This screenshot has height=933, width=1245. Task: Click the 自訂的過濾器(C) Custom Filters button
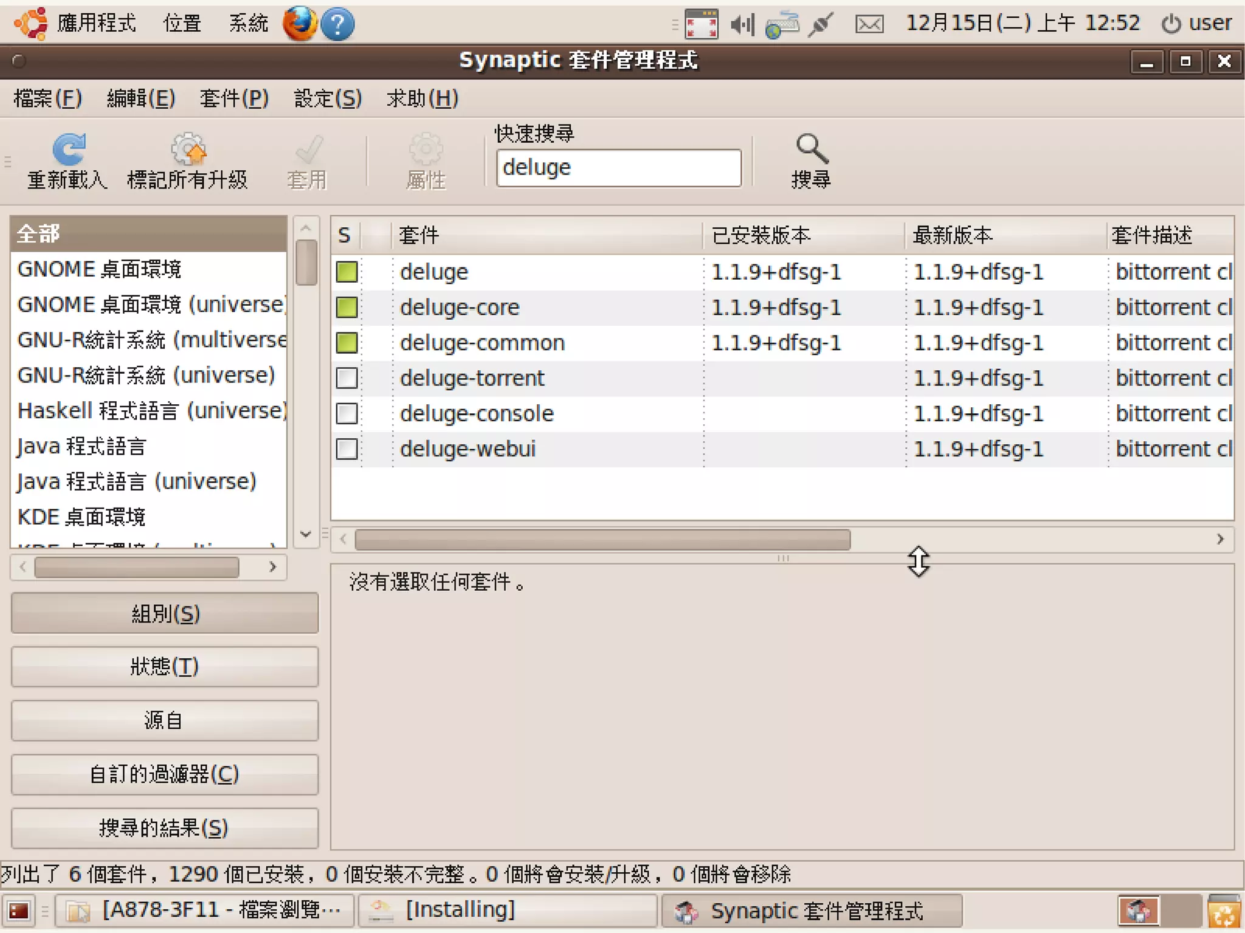pyautogui.click(x=165, y=774)
